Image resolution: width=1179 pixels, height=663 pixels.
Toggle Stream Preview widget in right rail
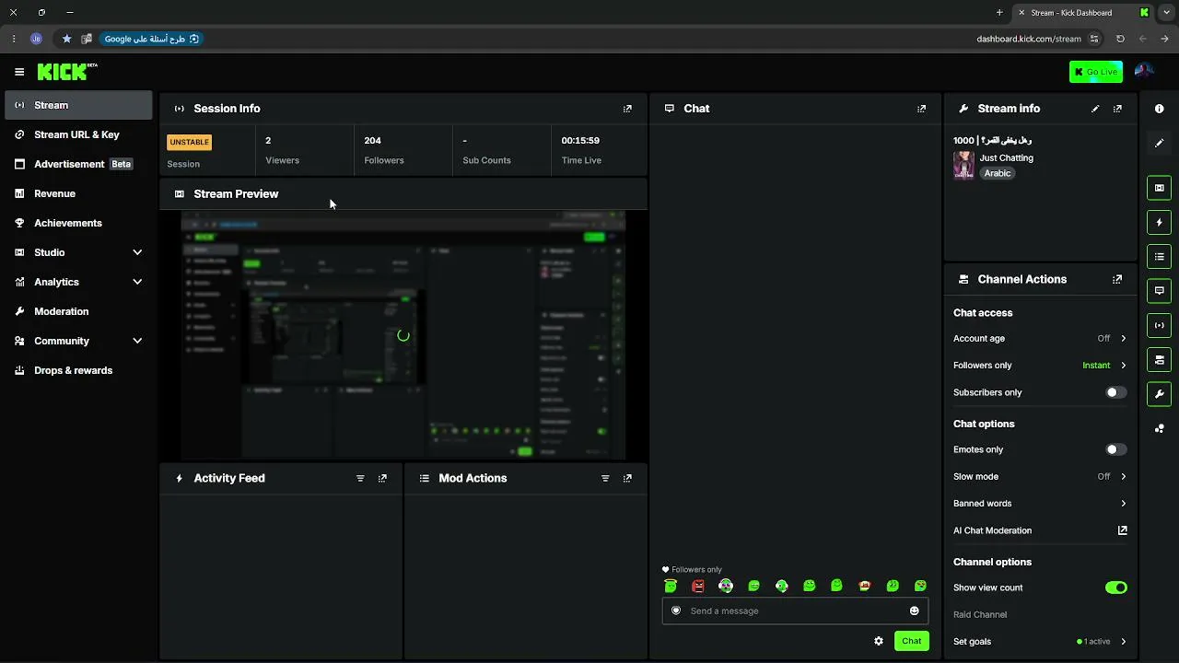(x=1160, y=188)
